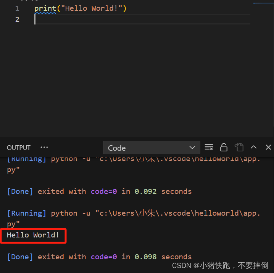
Task: Select the OUTPUT tab
Action: pos(19,148)
